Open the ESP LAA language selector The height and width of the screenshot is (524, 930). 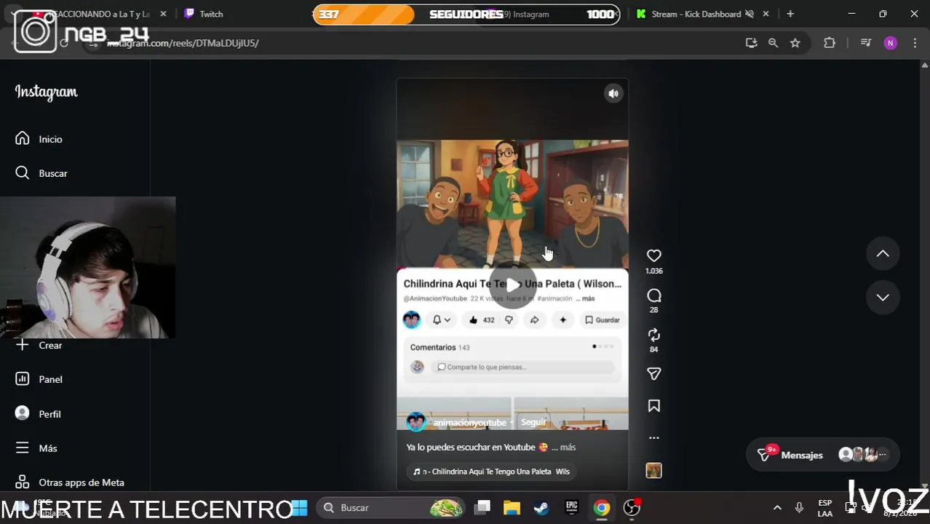(x=824, y=508)
